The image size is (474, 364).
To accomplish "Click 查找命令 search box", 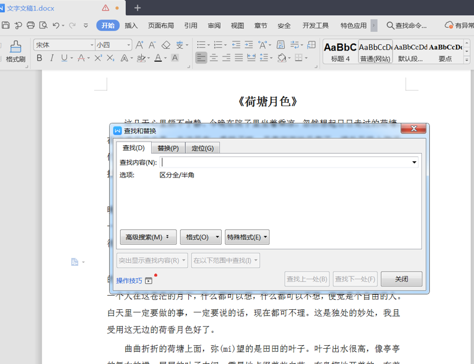I will 406,25.
